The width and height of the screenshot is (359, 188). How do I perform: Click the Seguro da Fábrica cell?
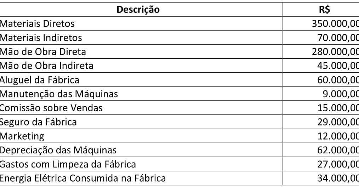click(x=38, y=122)
